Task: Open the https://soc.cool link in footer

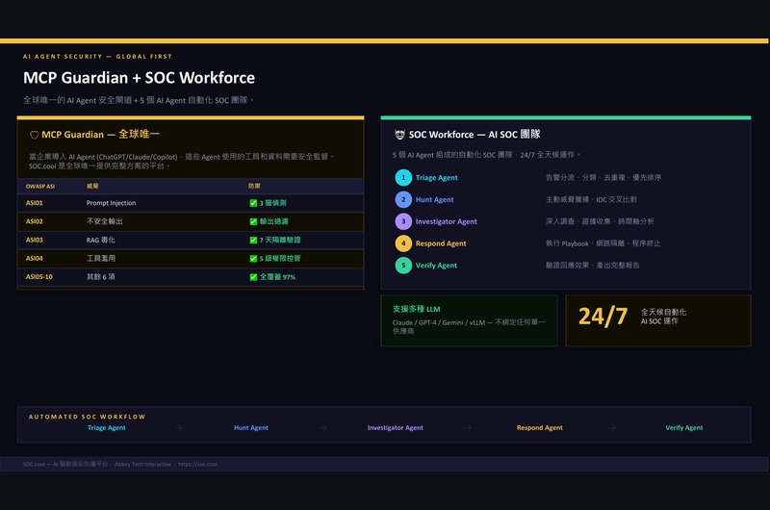Action: [197, 464]
